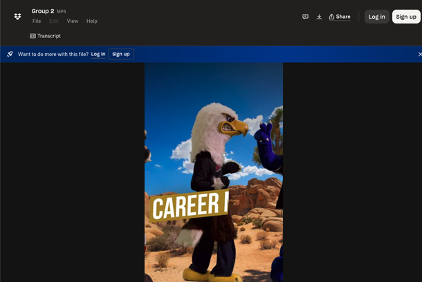
Task: Click the "Want to do more with this file?" text
Action: click(x=53, y=55)
